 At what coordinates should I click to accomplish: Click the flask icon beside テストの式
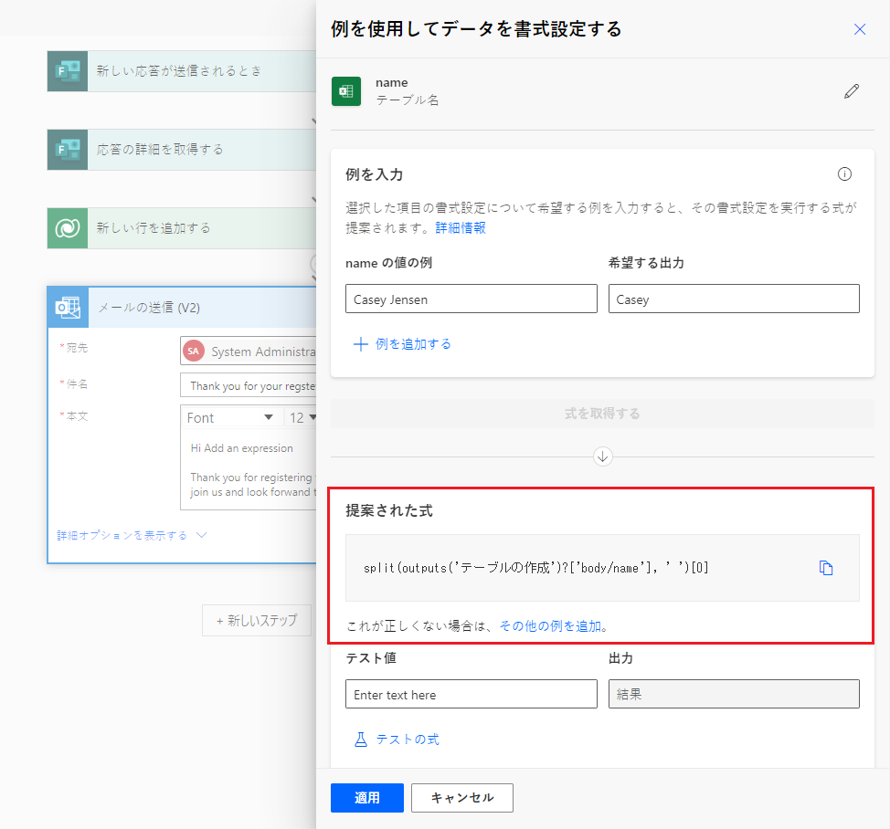click(361, 740)
